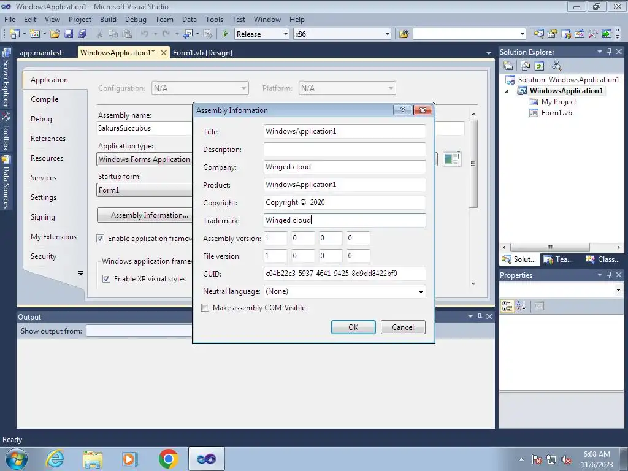Expand more tabs arrow below Security
The image size is (628, 471).
click(x=80, y=273)
